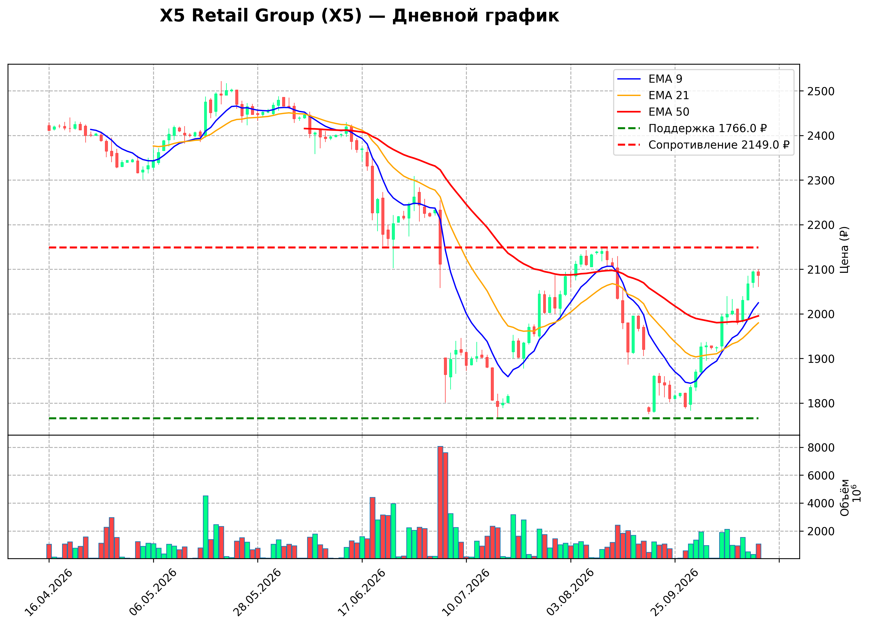The width and height of the screenshot is (871, 626).
Task: Click the solid red EMA 50 line sample in legend
Action: coord(629,112)
